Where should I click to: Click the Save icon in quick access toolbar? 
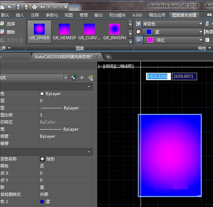[18, 7]
